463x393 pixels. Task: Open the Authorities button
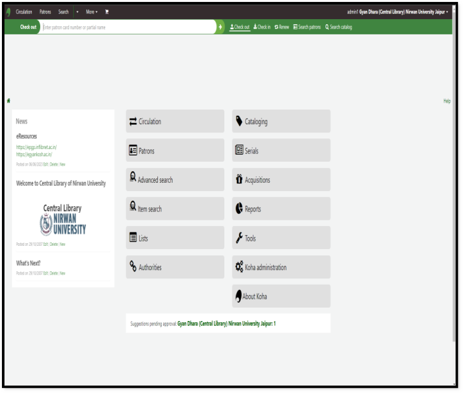(x=175, y=268)
